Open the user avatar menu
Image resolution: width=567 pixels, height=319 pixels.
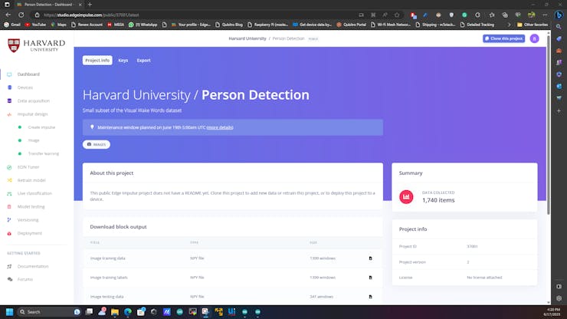tap(535, 38)
